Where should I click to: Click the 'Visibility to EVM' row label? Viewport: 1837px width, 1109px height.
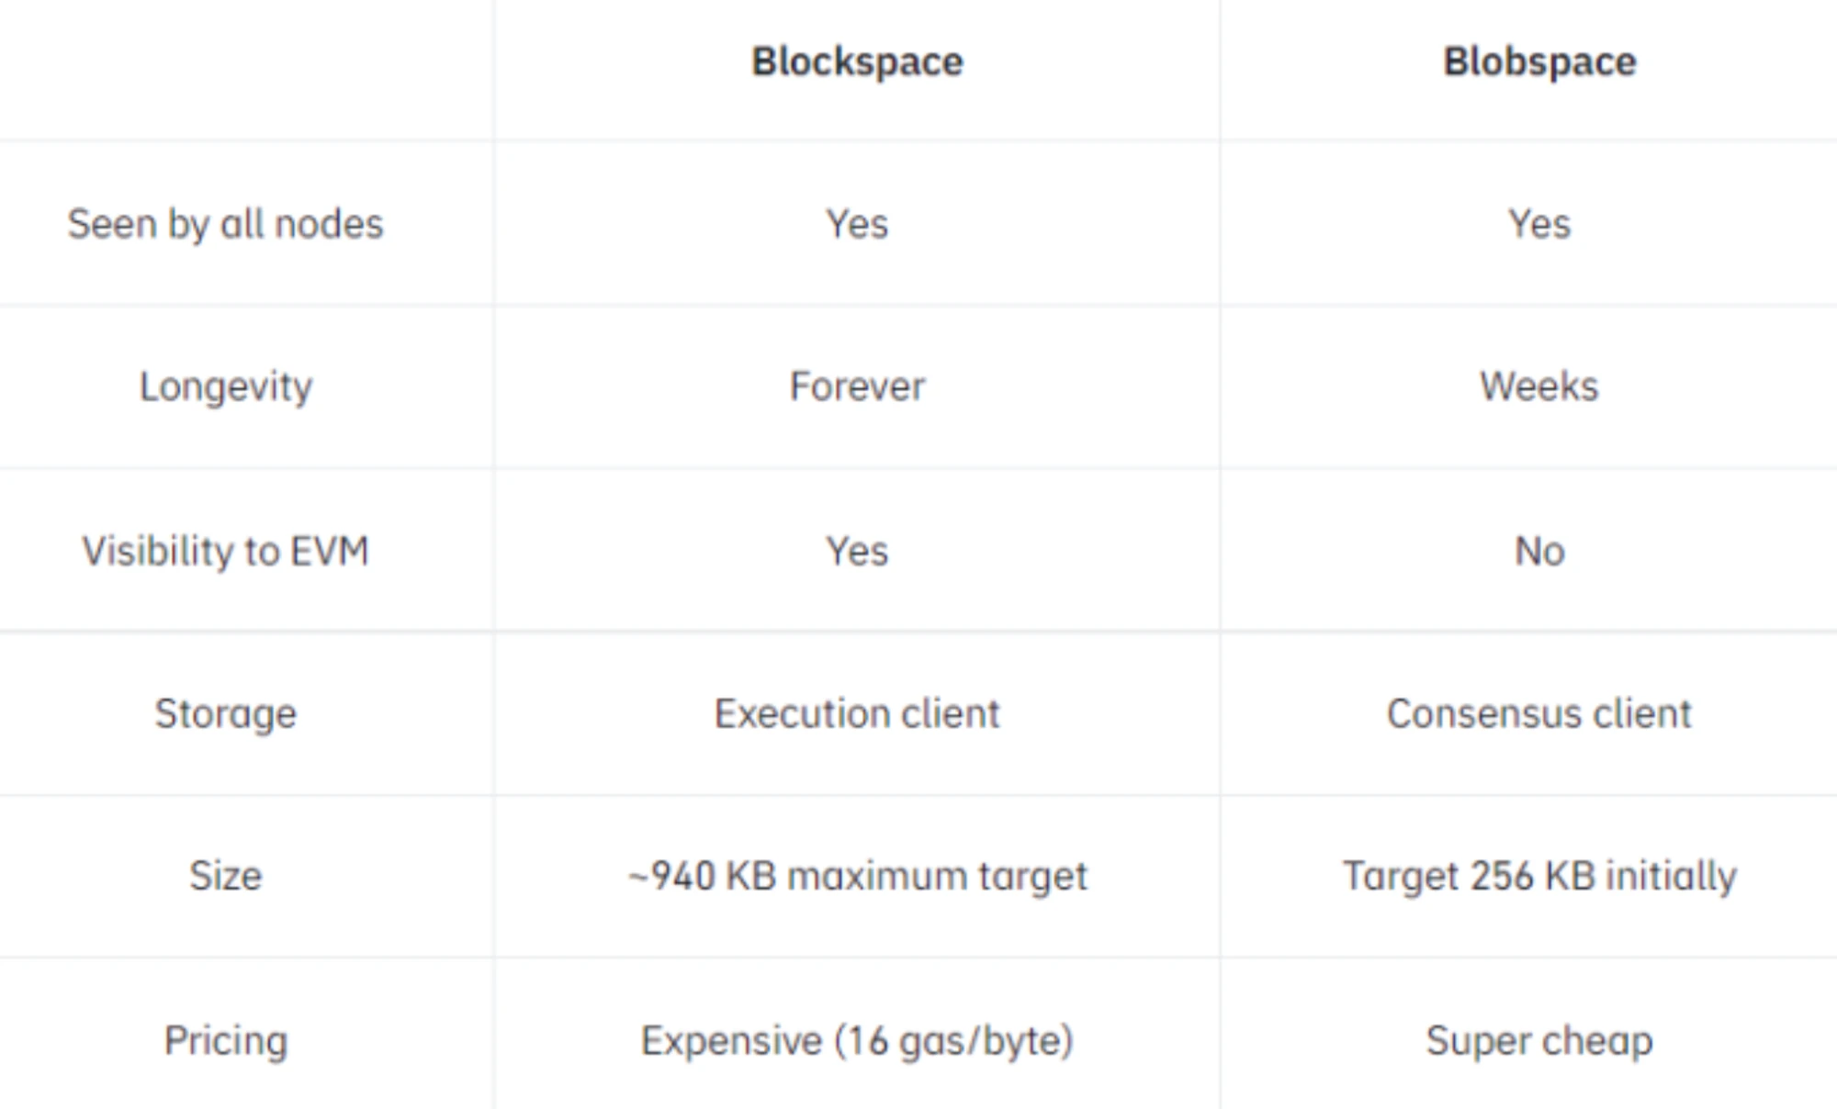pos(225,551)
